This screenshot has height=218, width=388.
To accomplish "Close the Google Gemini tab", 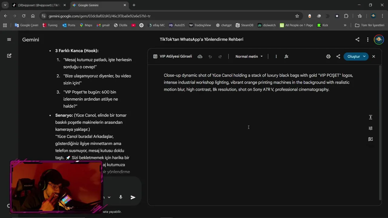I will click(x=125, y=5).
